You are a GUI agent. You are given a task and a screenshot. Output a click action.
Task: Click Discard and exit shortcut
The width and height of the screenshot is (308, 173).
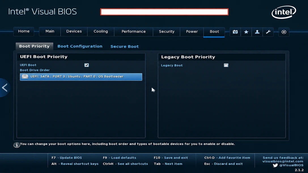224,164
